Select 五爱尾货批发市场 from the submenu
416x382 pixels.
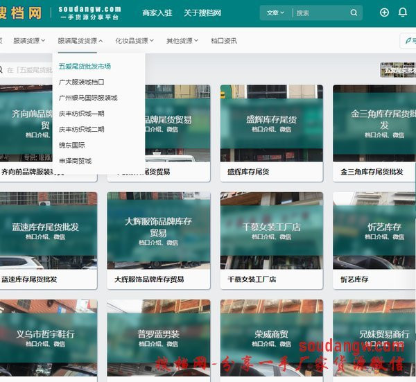coord(85,67)
